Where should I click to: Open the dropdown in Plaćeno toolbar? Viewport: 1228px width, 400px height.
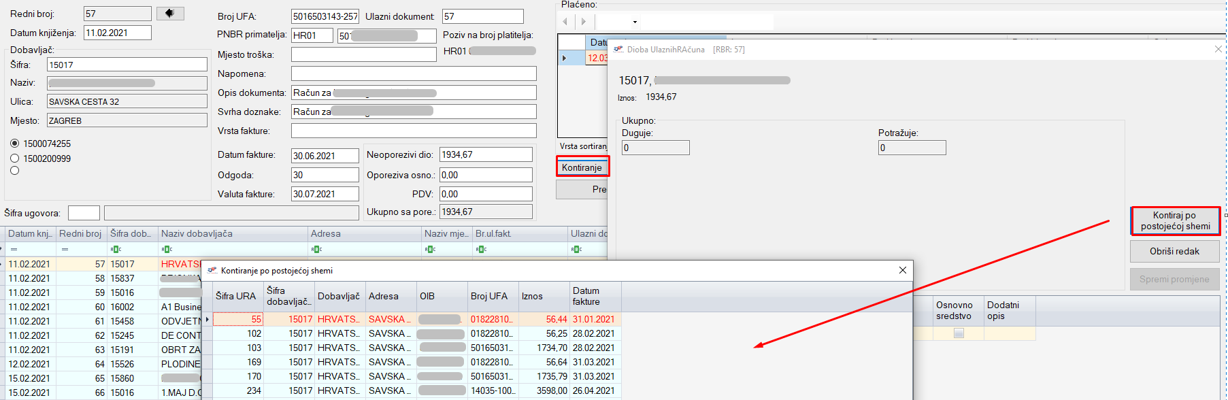coord(635,22)
